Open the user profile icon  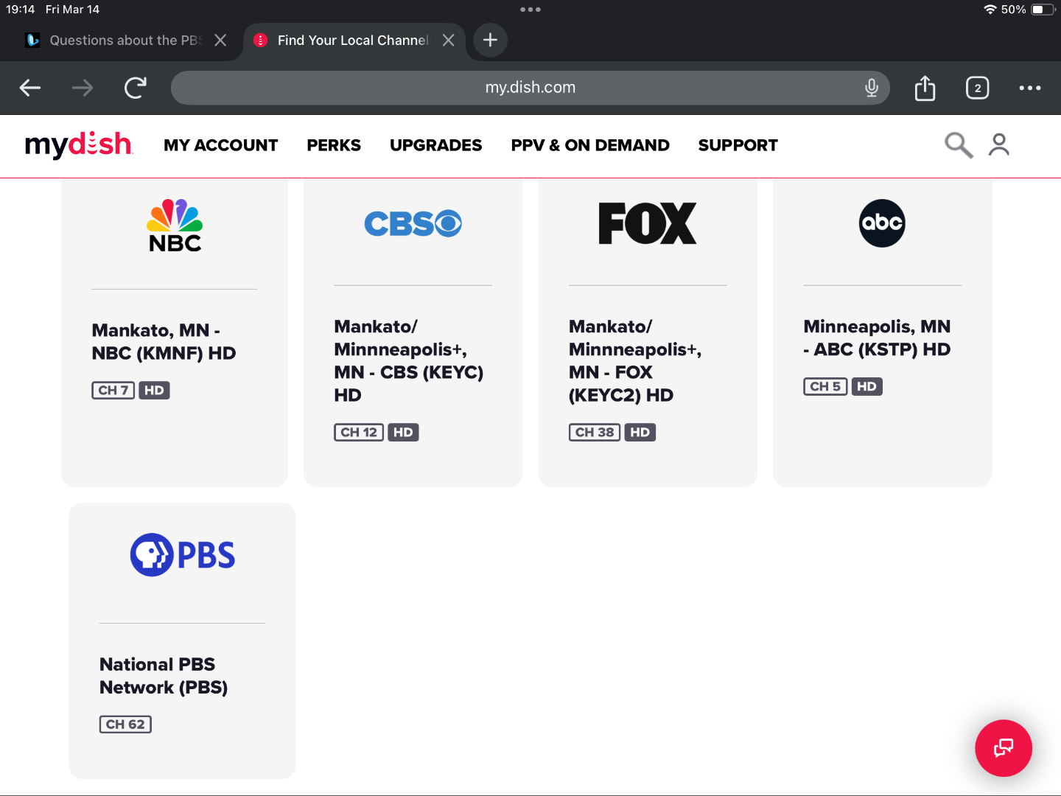point(999,145)
